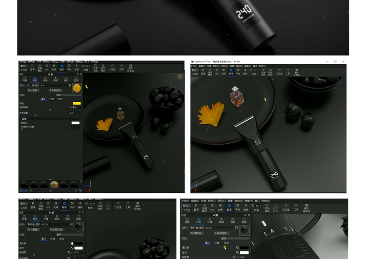Select Tumble (翻滚) tool in KeyShot 9.3 Pro window
Image resolution: width=366 pixels, height=259 pixels.
231,72
